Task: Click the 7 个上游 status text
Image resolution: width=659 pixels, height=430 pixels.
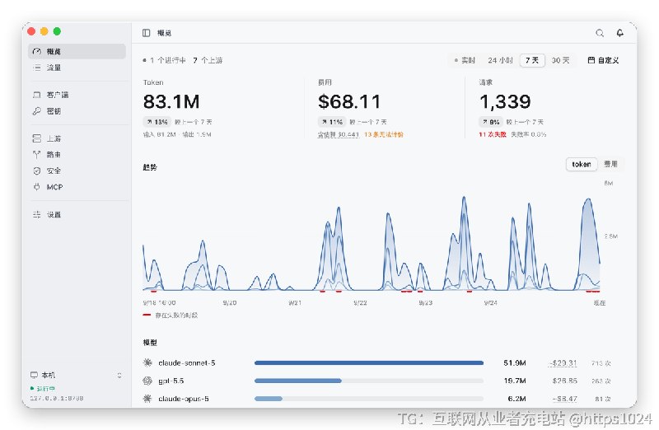Action: 208,60
